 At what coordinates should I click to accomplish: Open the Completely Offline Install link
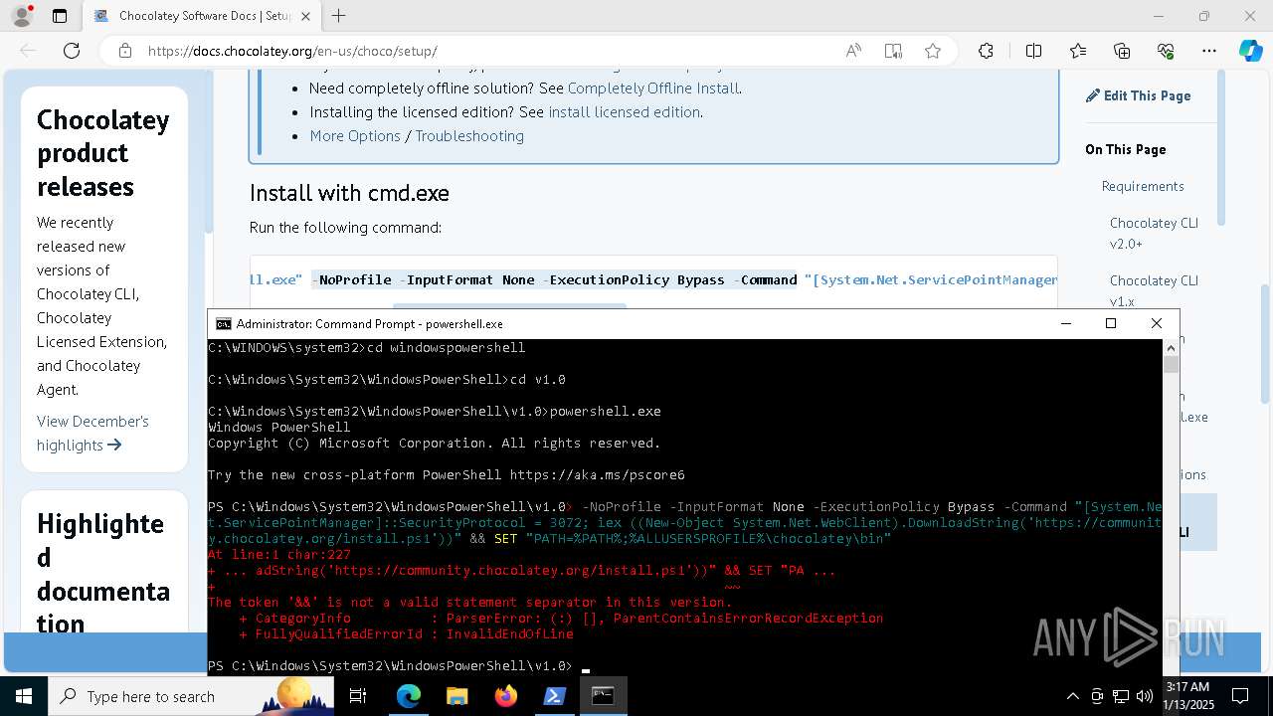(x=652, y=89)
